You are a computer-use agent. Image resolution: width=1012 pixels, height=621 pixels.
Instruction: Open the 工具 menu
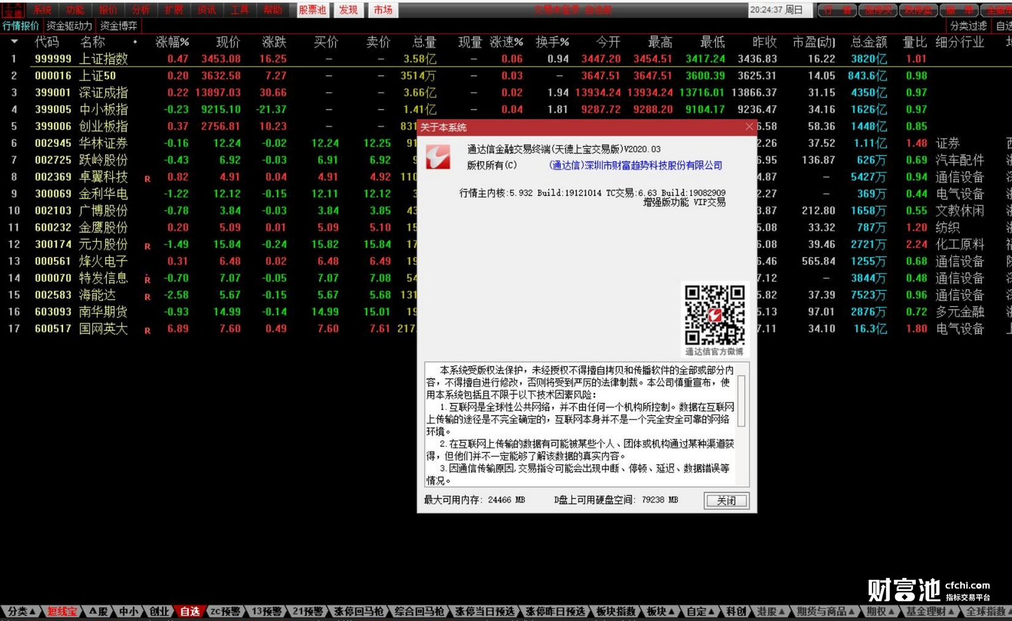(240, 10)
